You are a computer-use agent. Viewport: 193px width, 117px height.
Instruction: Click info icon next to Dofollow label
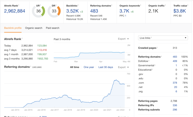[x=149, y=60]
